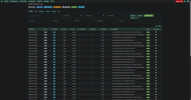The image size is (191, 100).
Task: Switch to the Asterisk tab
Action: [48, 11]
